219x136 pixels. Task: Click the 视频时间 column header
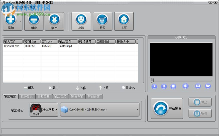32,41
